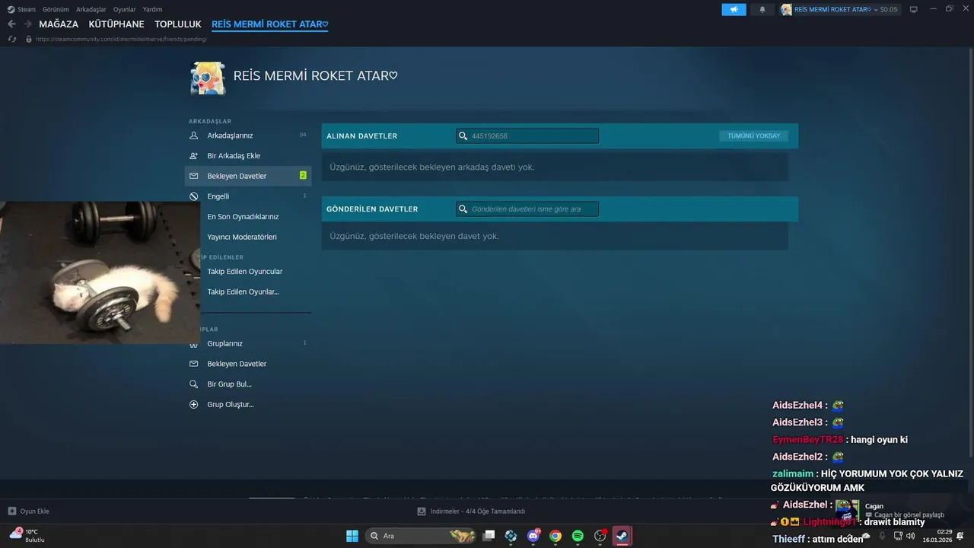
Task: Click the TÜMÜNÜ YOKSAY button
Action: pos(753,136)
